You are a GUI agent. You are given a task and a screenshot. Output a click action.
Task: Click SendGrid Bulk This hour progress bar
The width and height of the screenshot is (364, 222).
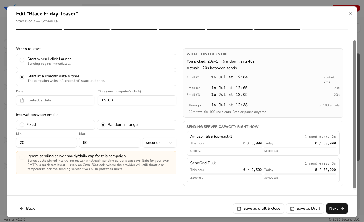(226, 174)
